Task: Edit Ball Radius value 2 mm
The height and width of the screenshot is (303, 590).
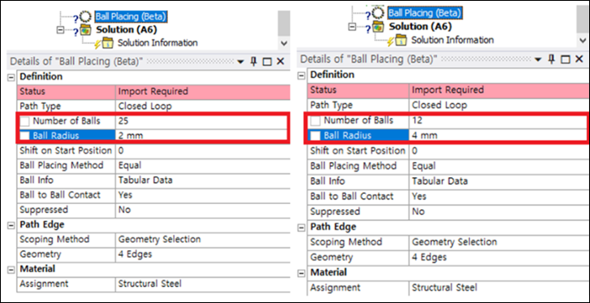Action: (x=202, y=135)
